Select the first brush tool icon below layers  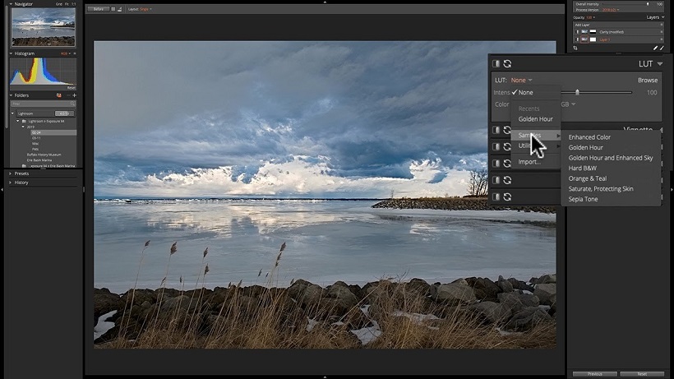click(x=656, y=49)
